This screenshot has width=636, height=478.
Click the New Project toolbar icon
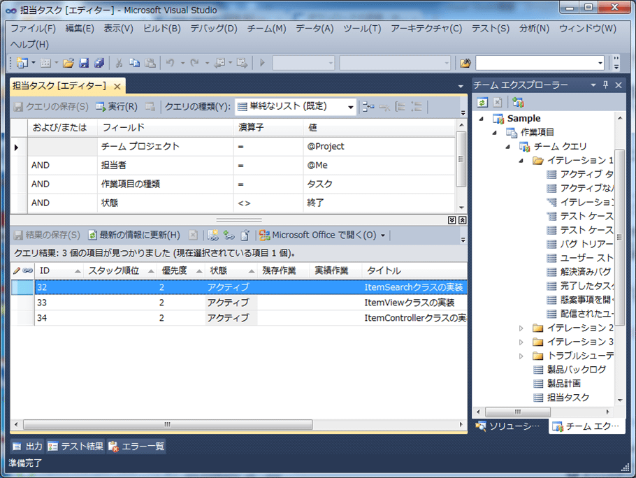click(x=22, y=63)
